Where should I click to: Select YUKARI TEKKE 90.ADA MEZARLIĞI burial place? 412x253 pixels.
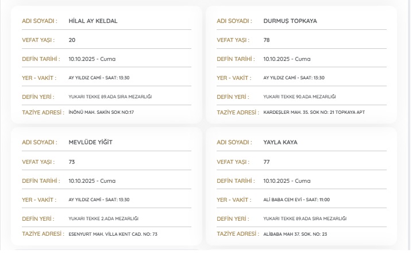299,97
